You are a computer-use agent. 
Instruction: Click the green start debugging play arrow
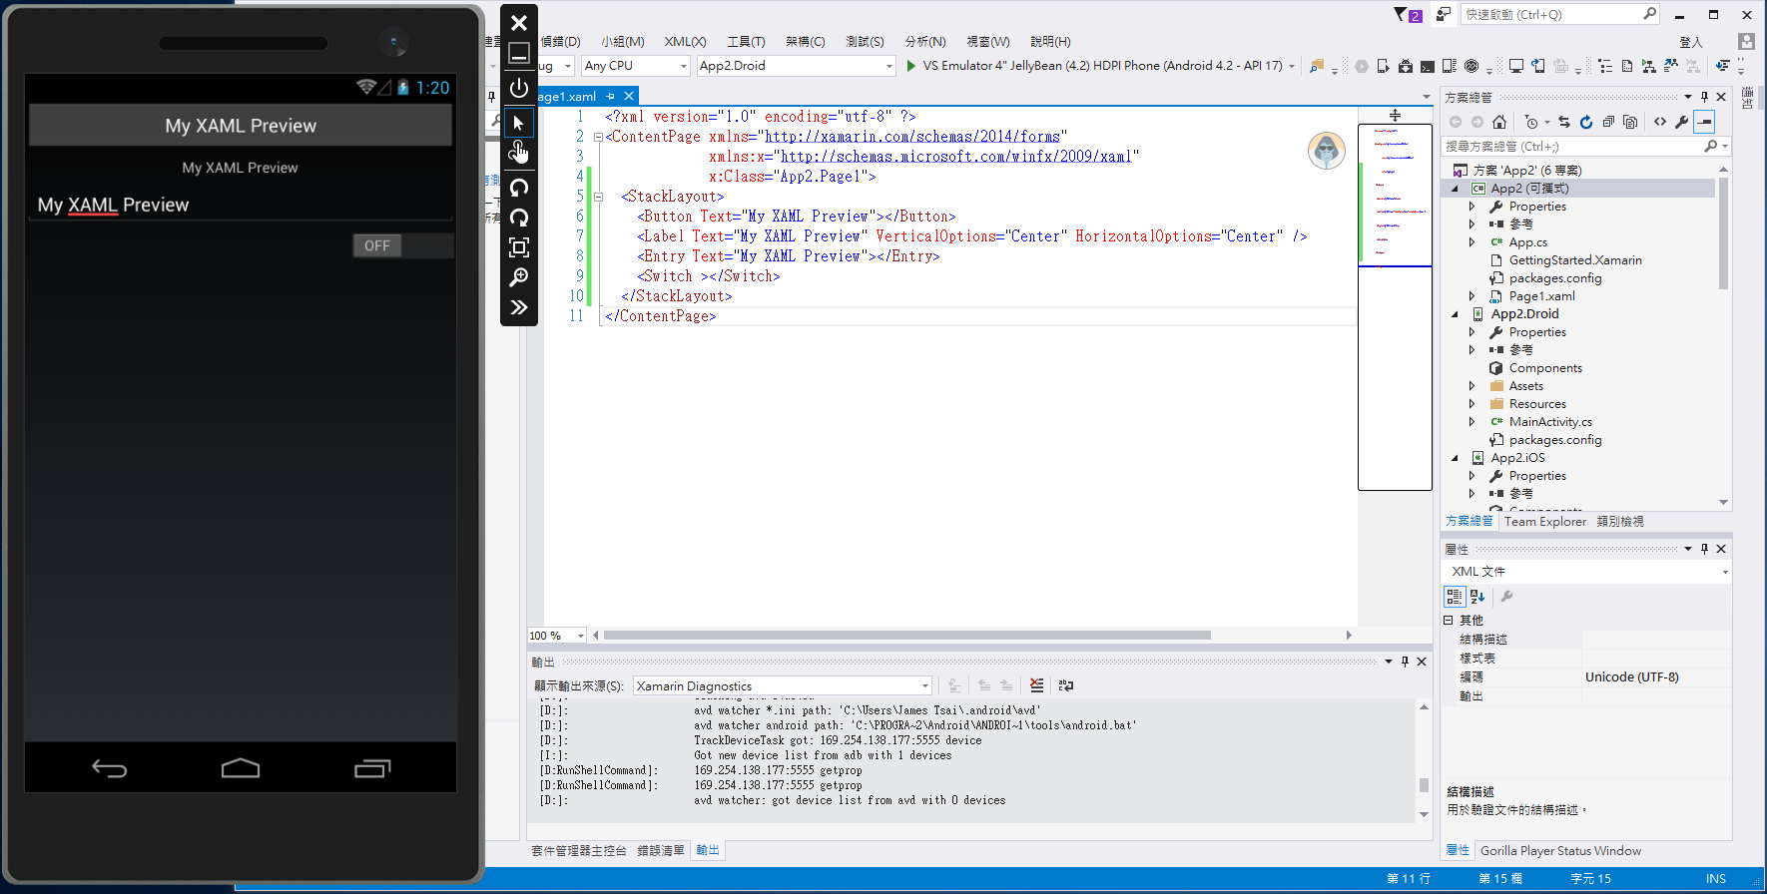coord(910,66)
